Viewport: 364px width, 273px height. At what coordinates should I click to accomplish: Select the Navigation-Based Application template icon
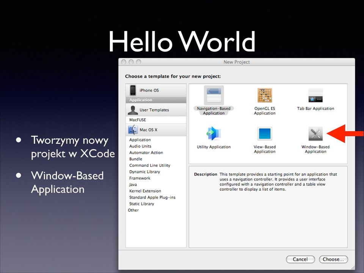pyautogui.click(x=214, y=96)
